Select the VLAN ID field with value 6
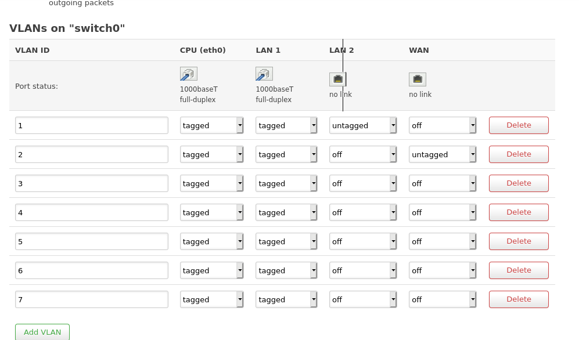Image resolution: width=579 pixels, height=340 pixels. click(91, 270)
